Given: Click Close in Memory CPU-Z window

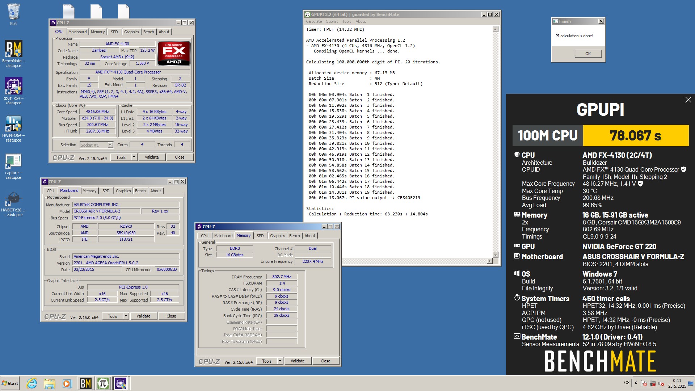Looking at the screenshot, I should coord(325,361).
